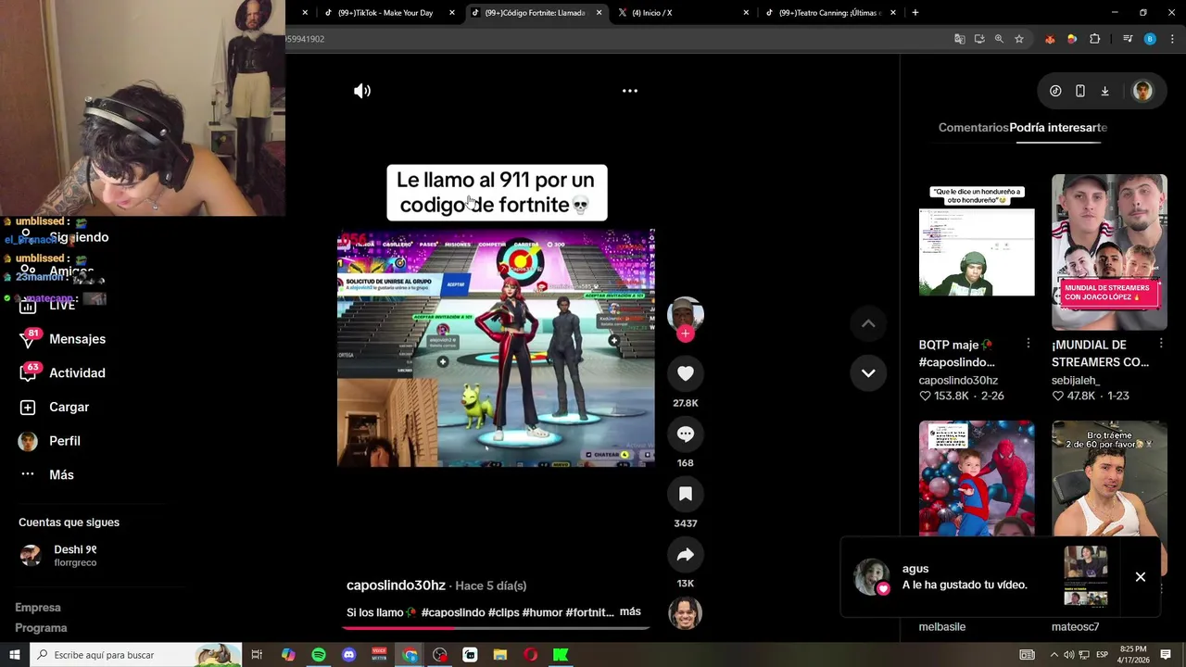Click the colorful circles extension icon
Image resolution: width=1186 pixels, height=667 pixels.
(x=1072, y=39)
